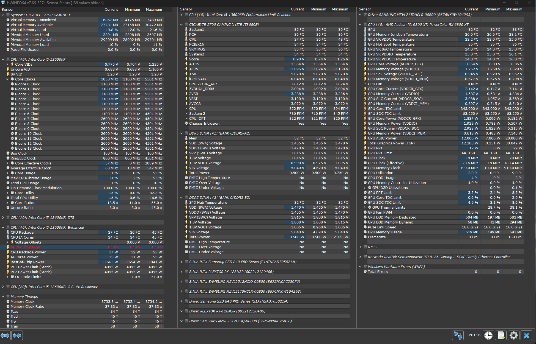Viewport: 536px width, 344px height.
Task: Close sensors with the blue X icon
Action: pyautogui.click(x=526, y=335)
